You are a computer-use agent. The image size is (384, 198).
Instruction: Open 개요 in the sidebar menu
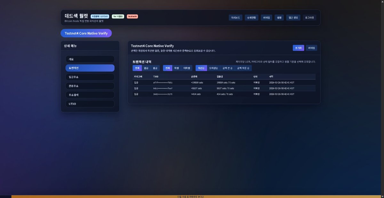pos(90,59)
